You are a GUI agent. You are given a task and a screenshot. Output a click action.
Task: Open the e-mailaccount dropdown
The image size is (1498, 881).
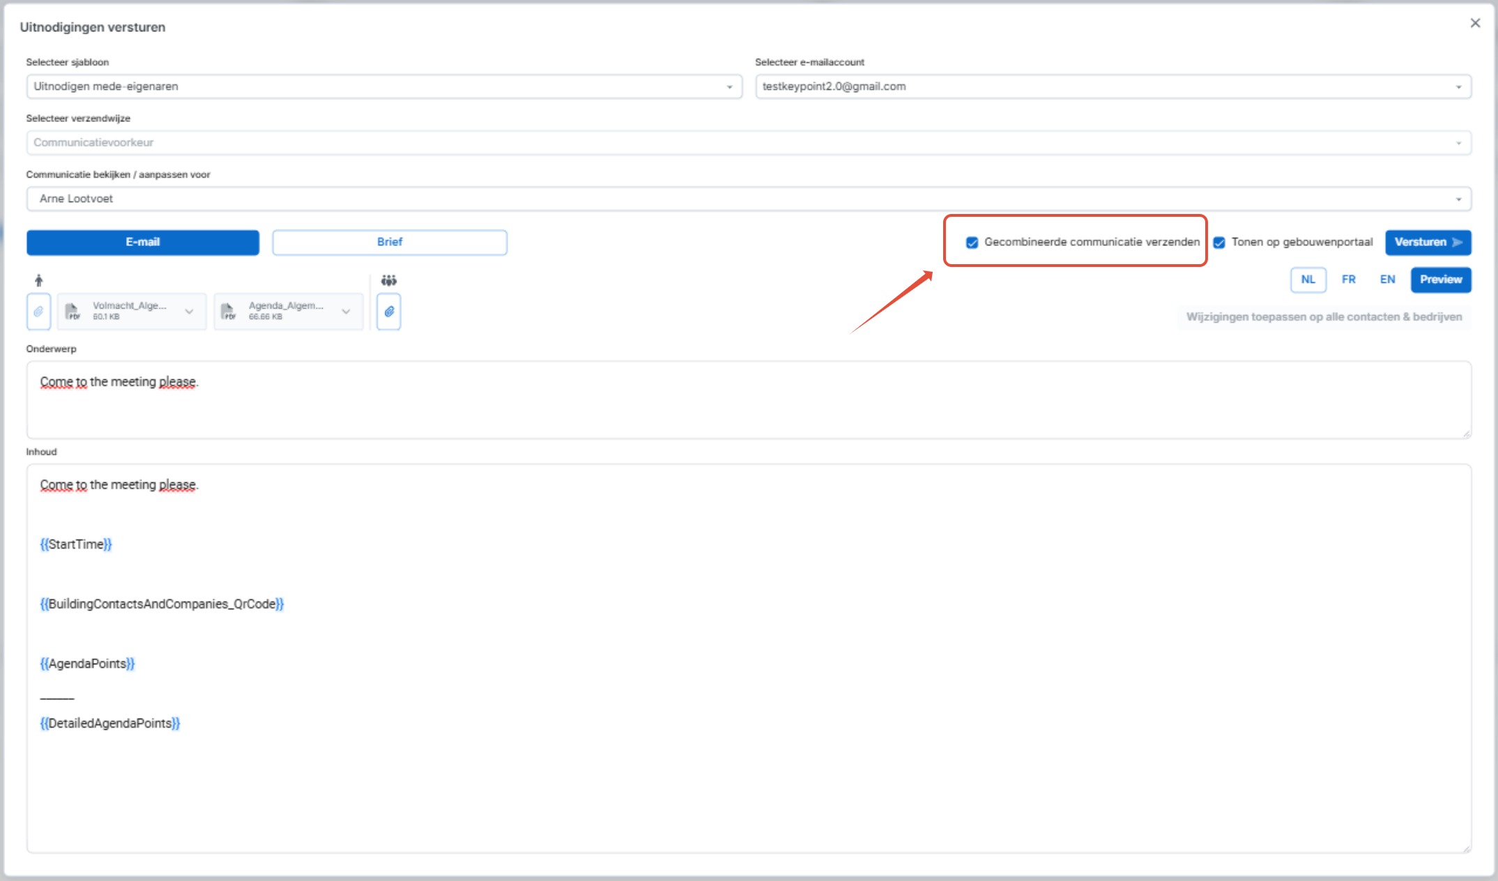tap(1113, 86)
